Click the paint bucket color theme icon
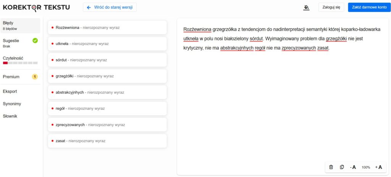This screenshot has width=391, height=177. [x=306, y=7]
